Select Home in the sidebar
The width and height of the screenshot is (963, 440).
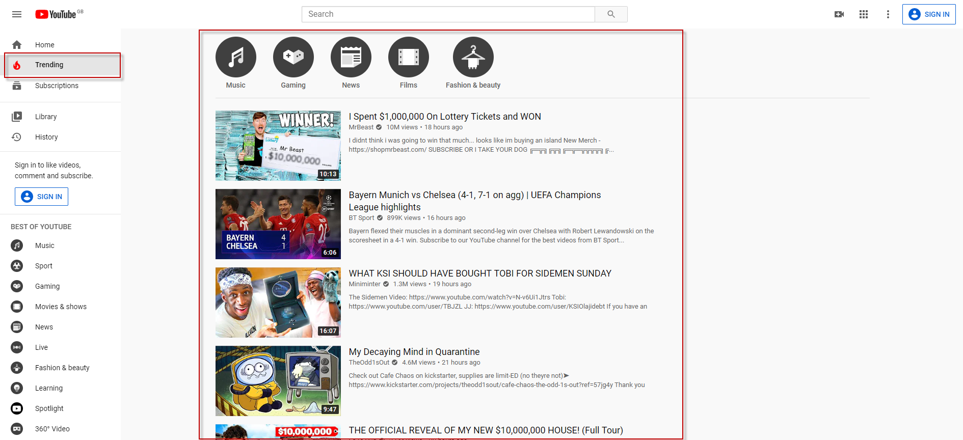(x=61, y=45)
